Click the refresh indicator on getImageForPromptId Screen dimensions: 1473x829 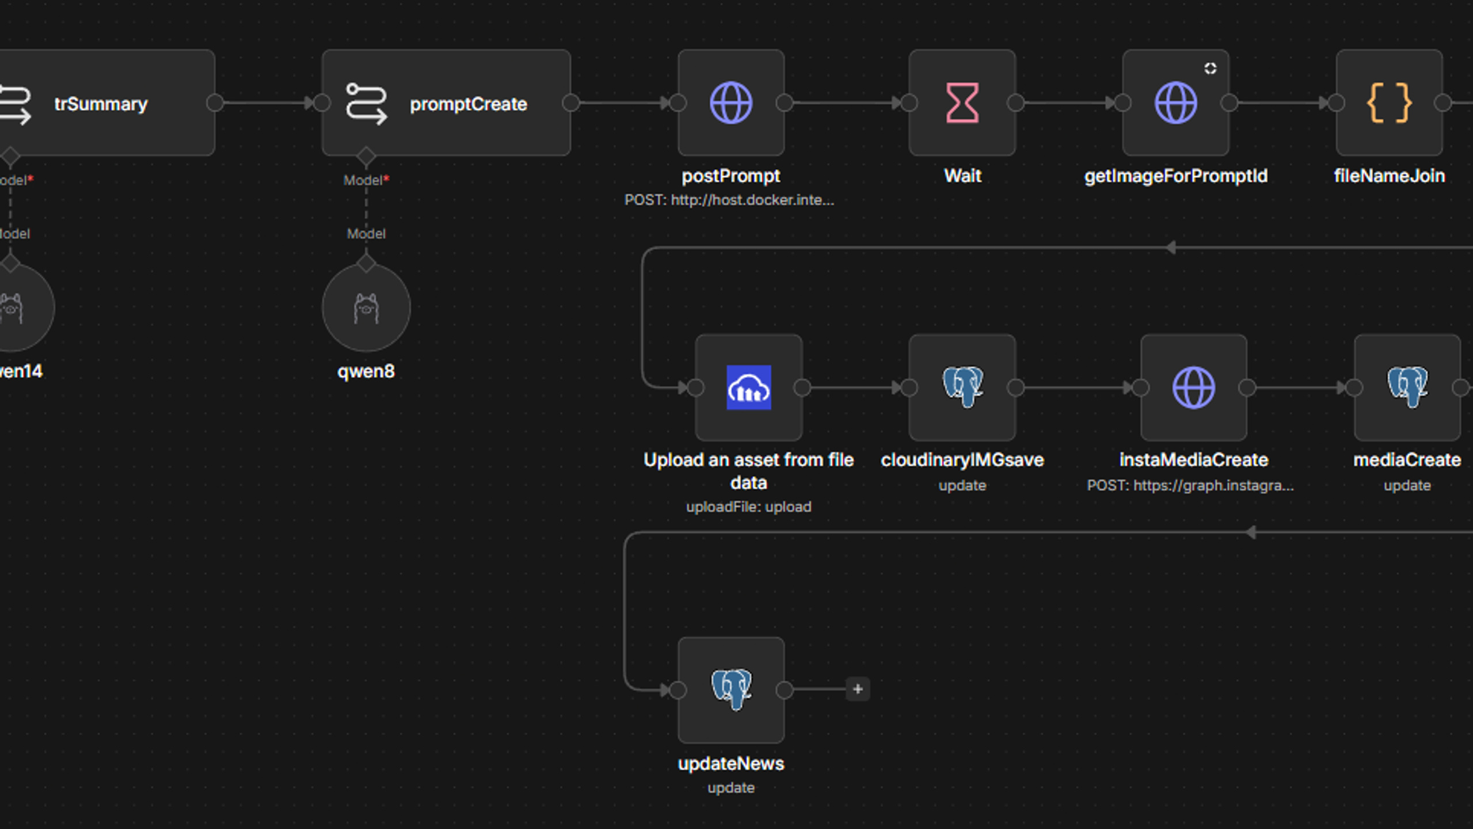pyautogui.click(x=1211, y=69)
